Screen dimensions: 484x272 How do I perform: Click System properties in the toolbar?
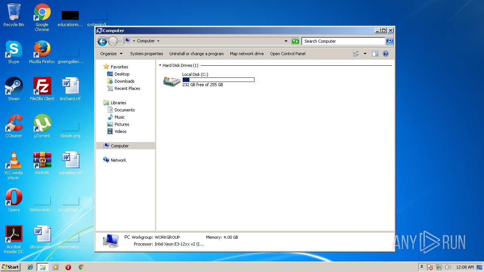pyautogui.click(x=147, y=54)
